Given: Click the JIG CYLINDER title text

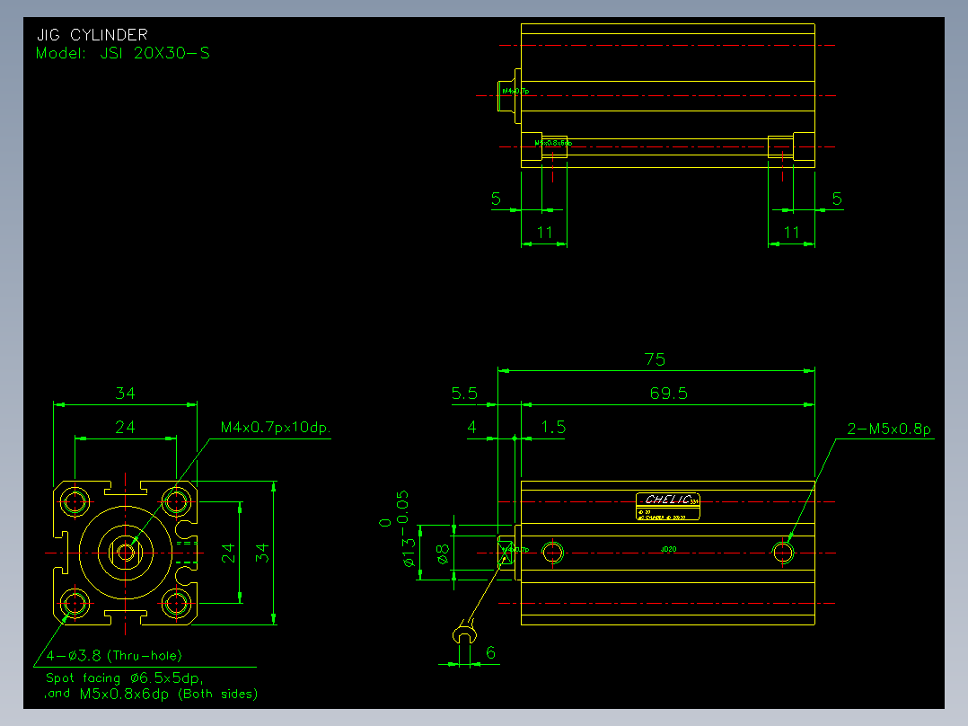Looking at the screenshot, I should [92, 35].
